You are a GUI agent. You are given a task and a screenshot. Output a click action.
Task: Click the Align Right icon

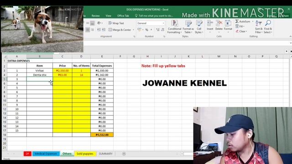[x=92, y=30]
